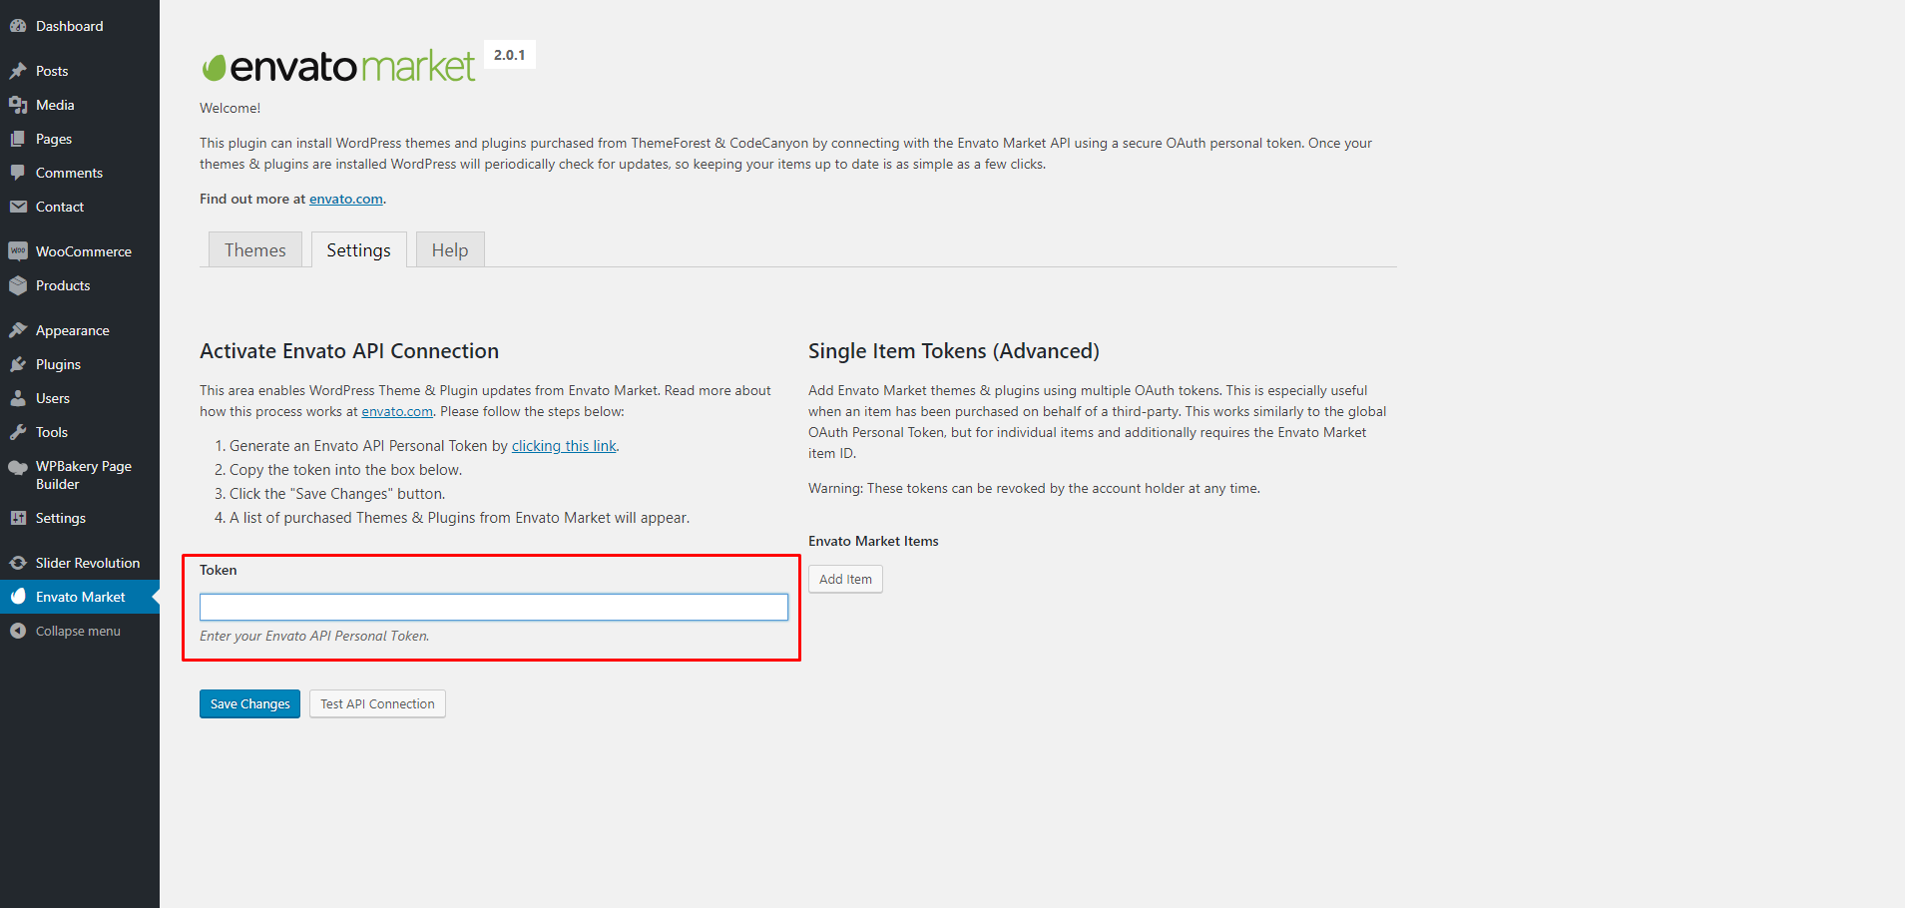Focus the Token input field
This screenshot has height=908, width=1905.
[x=494, y=607]
